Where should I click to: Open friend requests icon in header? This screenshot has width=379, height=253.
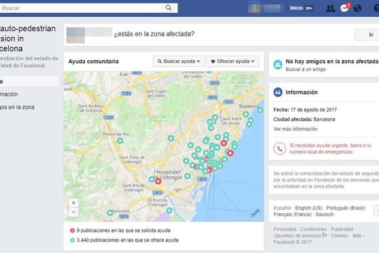(x=330, y=8)
